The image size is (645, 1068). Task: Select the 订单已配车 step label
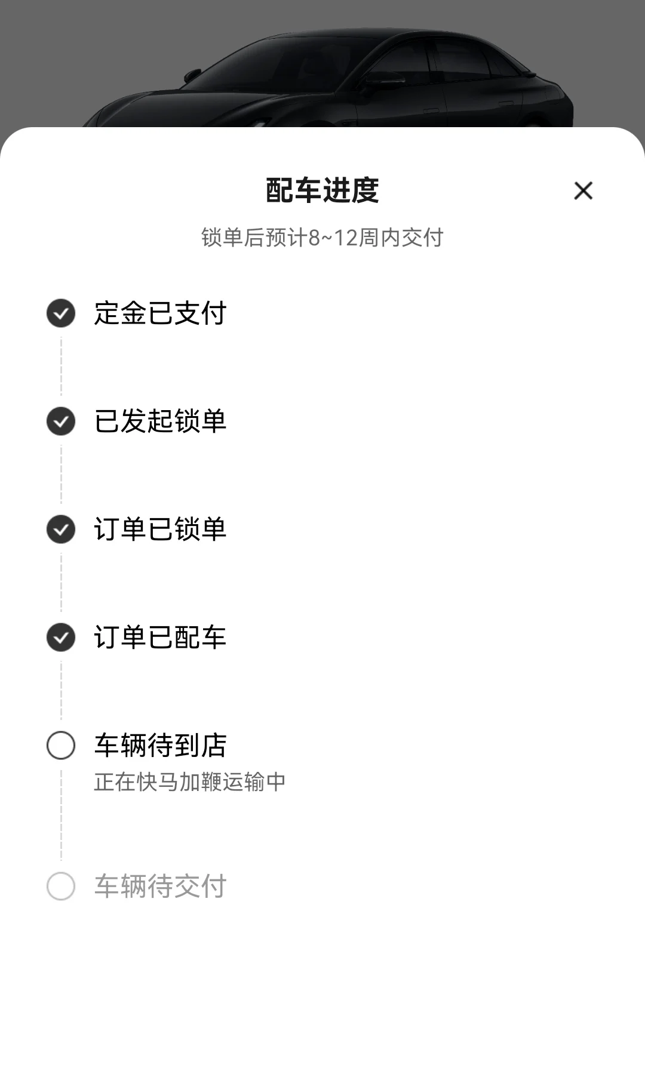(x=160, y=637)
